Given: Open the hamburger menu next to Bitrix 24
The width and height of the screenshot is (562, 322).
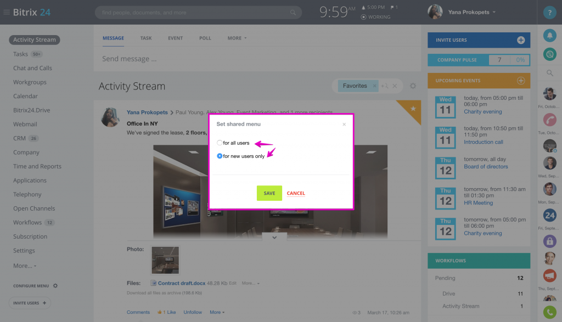Looking at the screenshot, I should coord(7,12).
